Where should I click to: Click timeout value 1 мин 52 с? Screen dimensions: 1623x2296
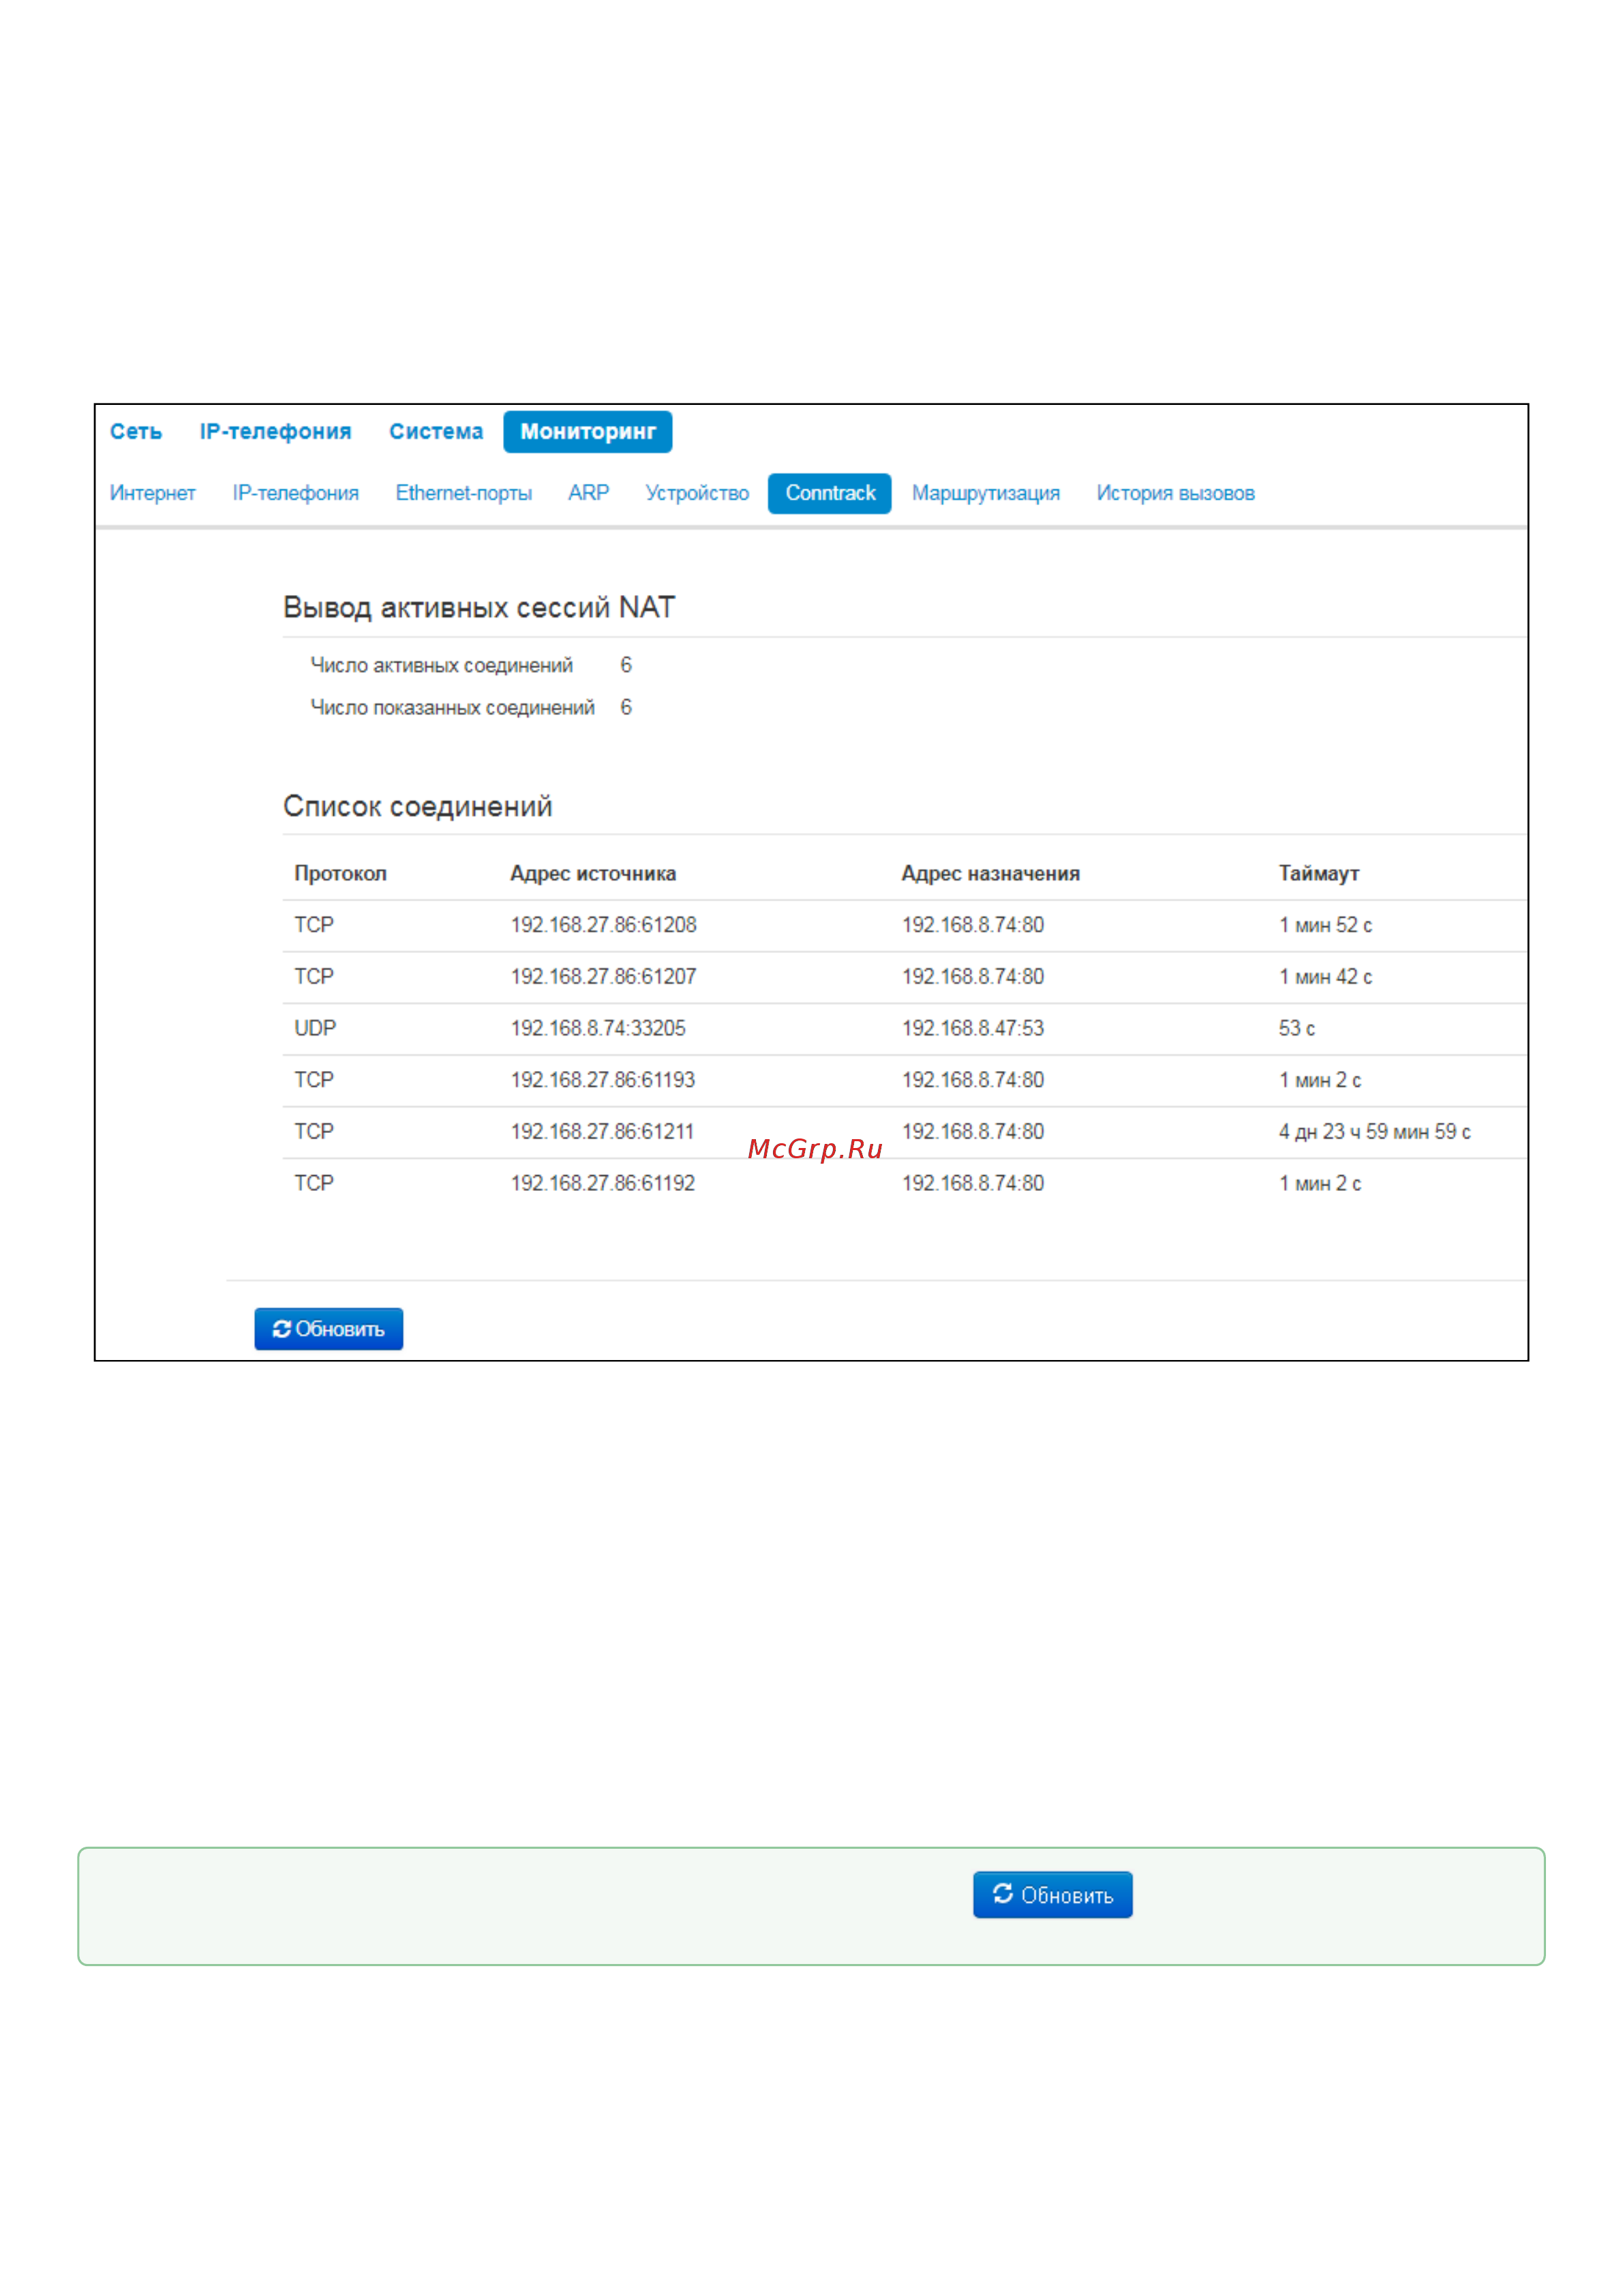[x=1325, y=925]
